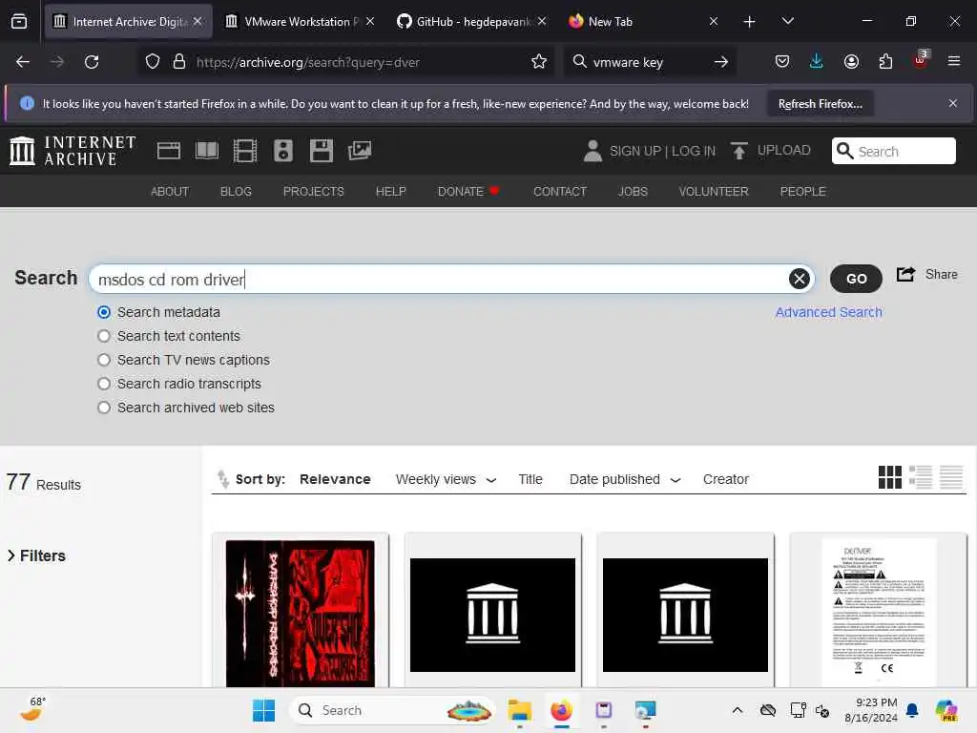This screenshot has height=733, width=977.
Task: Open the Video film icon
Action: (x=245, y=151)
